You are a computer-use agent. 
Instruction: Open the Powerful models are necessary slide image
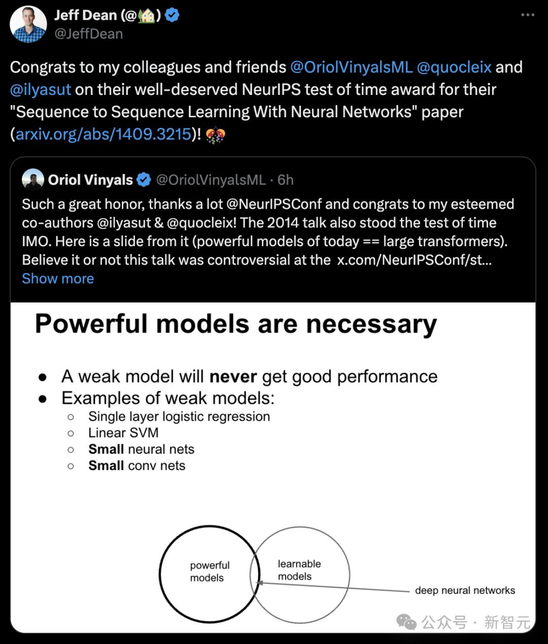[x=273, y=467]
